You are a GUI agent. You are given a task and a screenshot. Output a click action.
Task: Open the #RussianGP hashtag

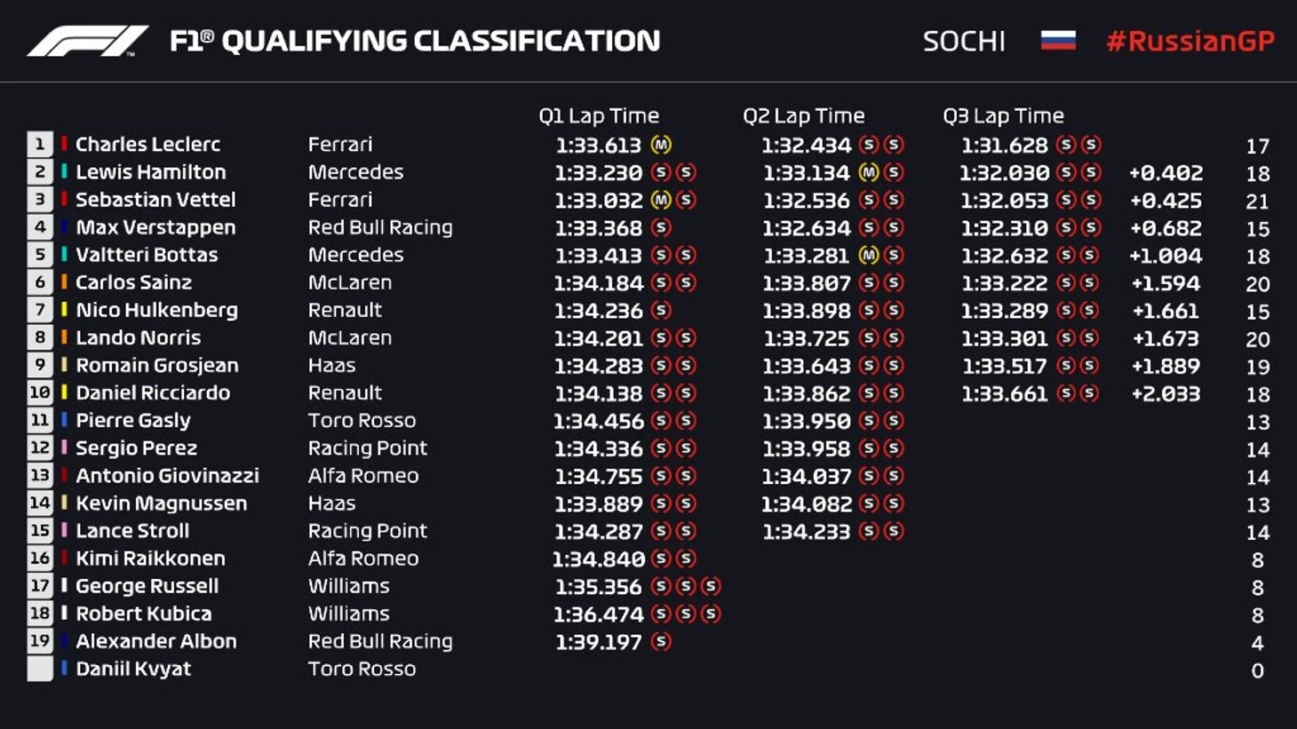tap(1190, 41)
